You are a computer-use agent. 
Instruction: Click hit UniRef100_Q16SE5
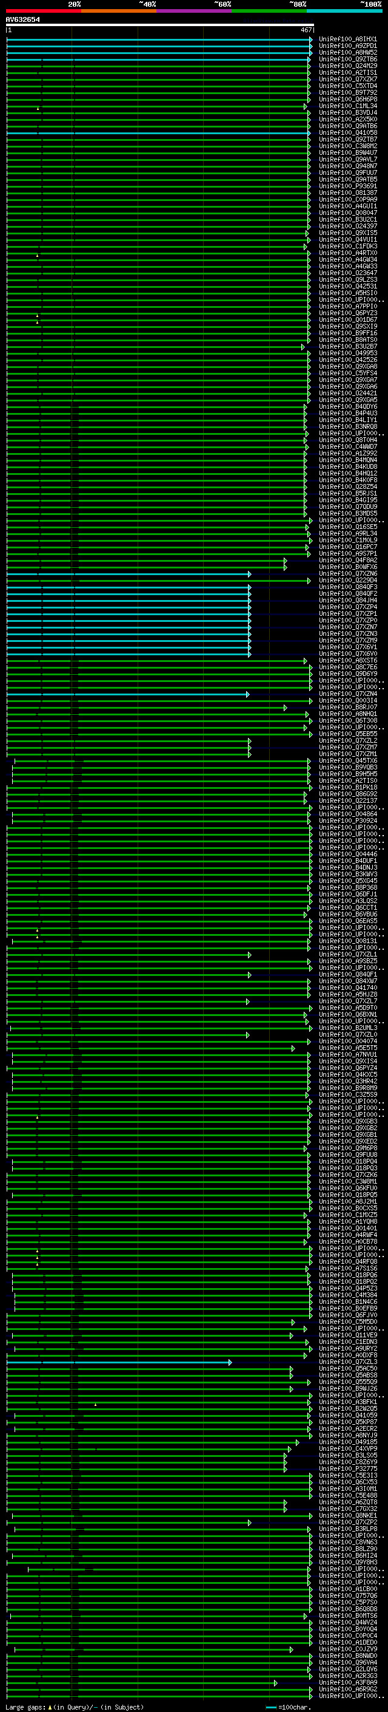tap(347, 527)
